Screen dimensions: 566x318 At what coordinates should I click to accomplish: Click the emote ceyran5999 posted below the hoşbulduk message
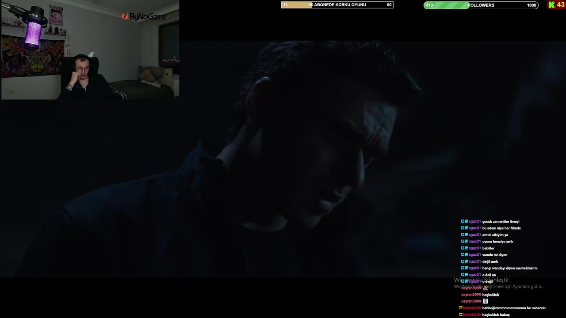click(485, 301)
